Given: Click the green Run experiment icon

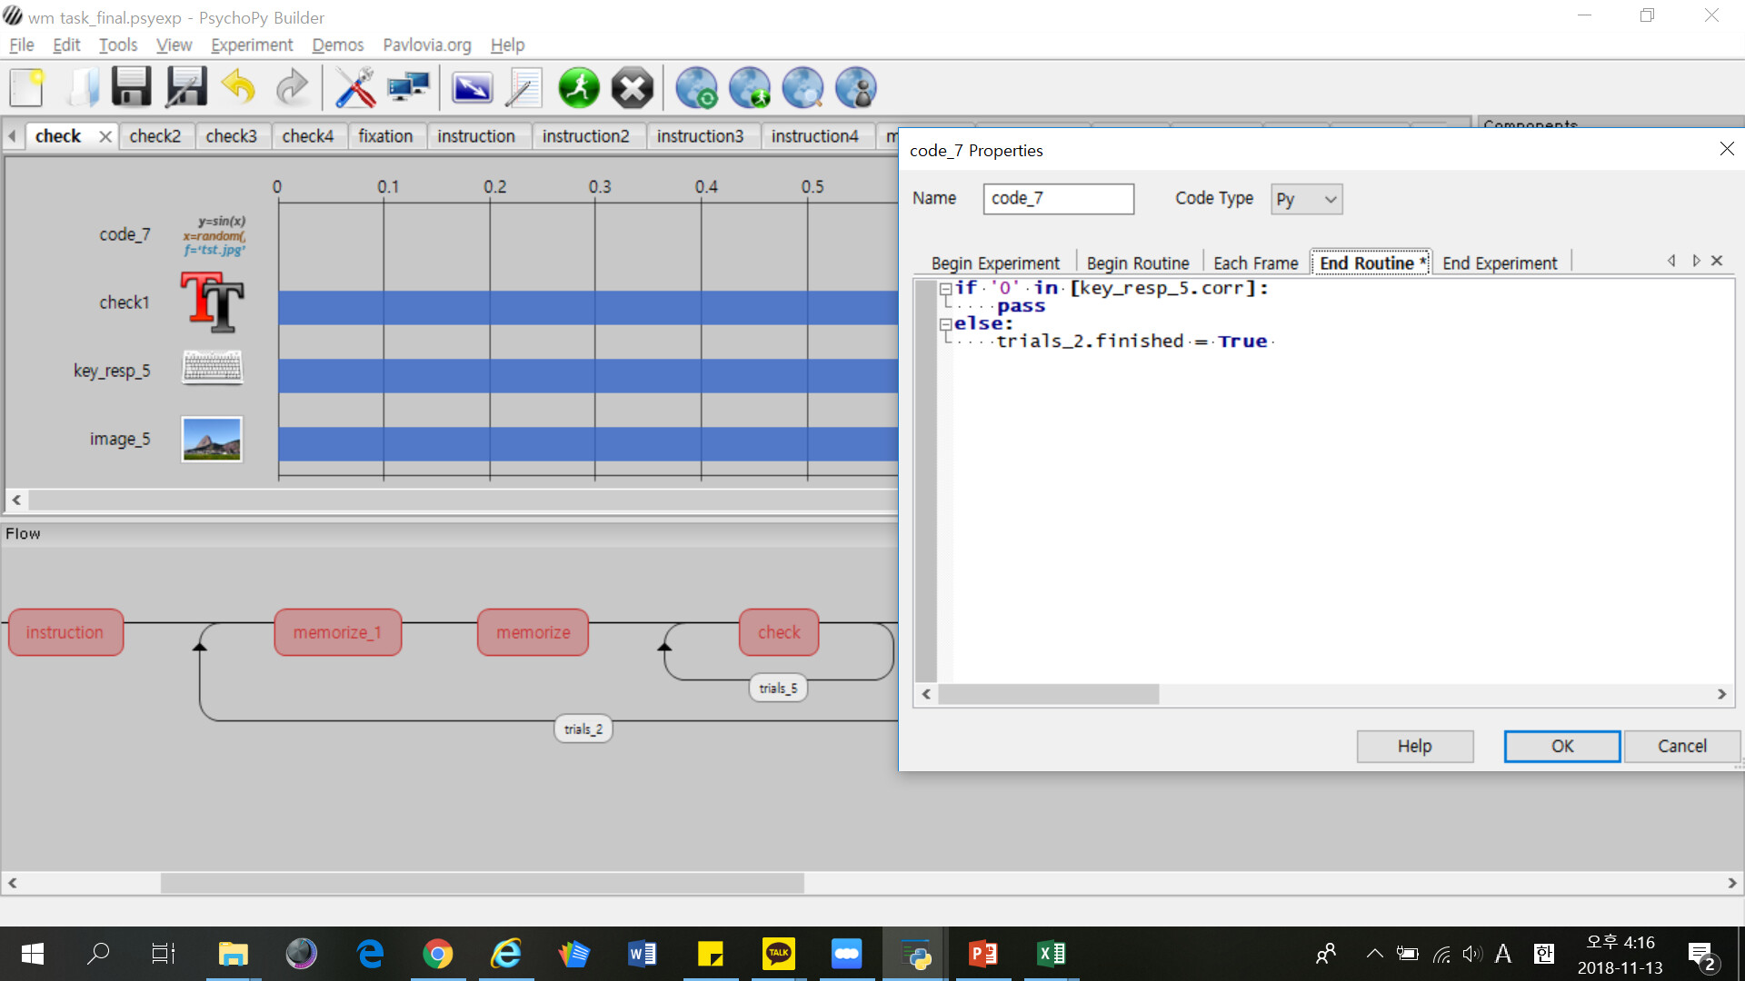Looking at the screenshot, I should pyautogui.click(x=578, y=88).
